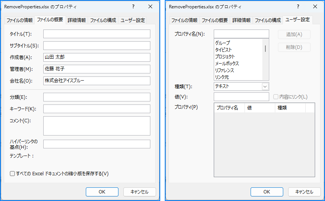This screenshot has width=325, height=201.
Task: Click the プロパティ名 column header
Action: [229, 108]
